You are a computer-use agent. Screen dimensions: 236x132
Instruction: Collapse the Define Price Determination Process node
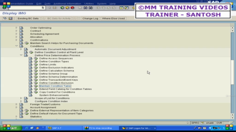point(21,55)
